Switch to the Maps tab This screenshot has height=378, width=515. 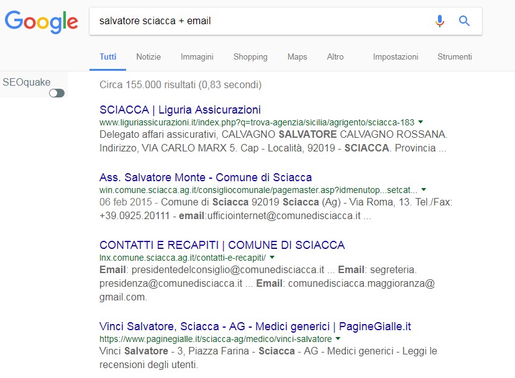coord(297,56)
